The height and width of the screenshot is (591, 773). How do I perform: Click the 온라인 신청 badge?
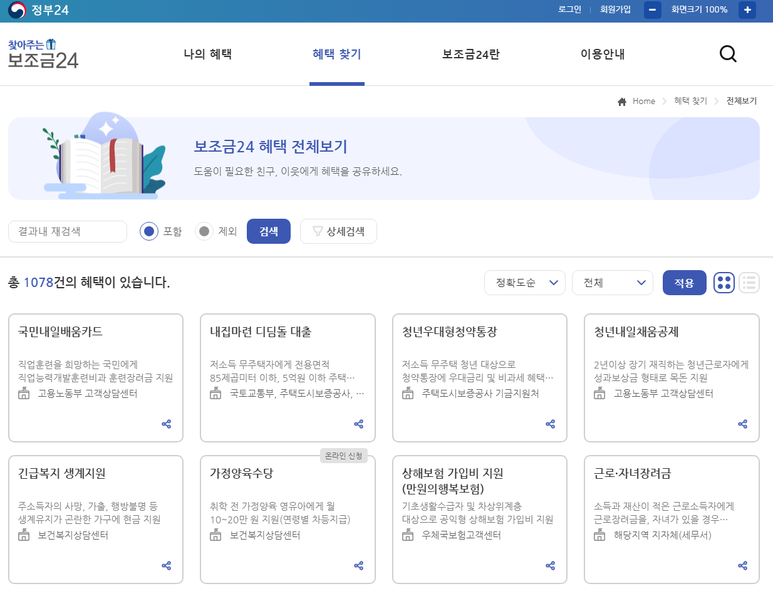pos(344,456)
